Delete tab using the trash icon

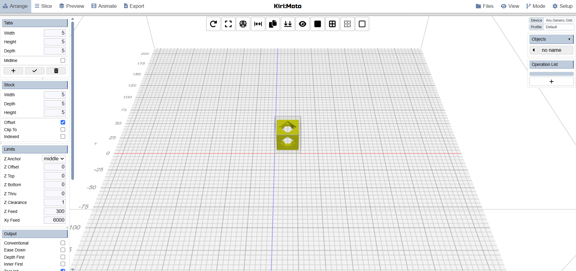click(x=56, y=71)
